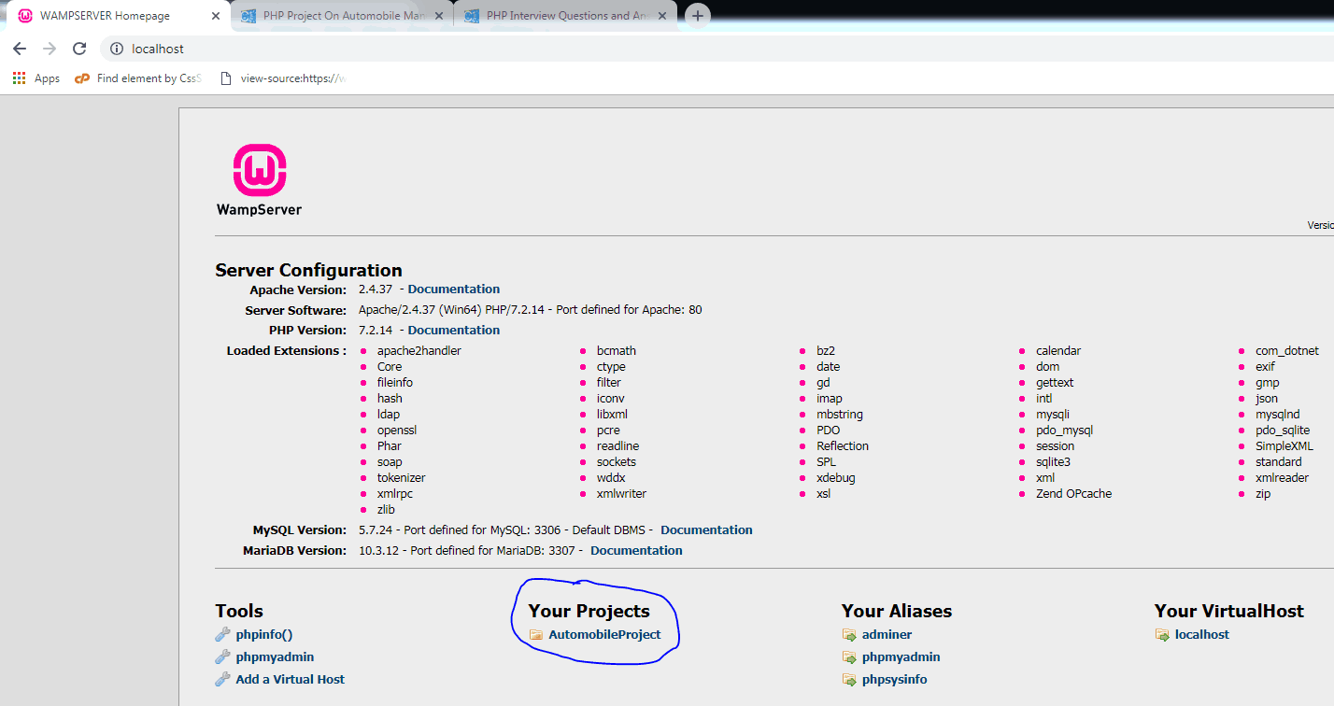
Task: Close the WAMPSERVER Homepage tab
Action: [215, 16]
